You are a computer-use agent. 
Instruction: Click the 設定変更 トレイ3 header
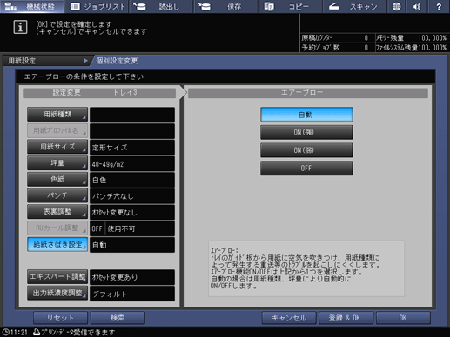[x=99, y=93]
